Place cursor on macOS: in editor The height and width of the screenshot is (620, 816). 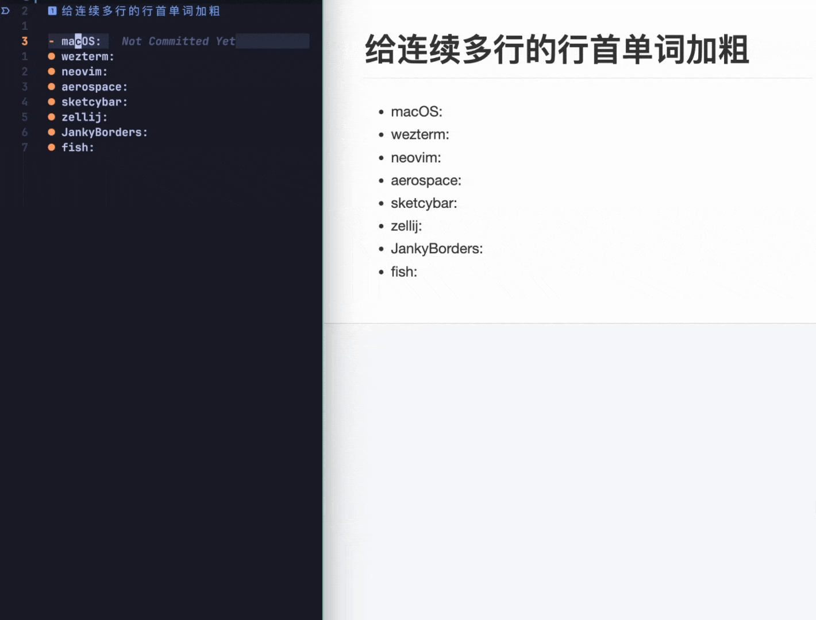(x=81, y=41)
